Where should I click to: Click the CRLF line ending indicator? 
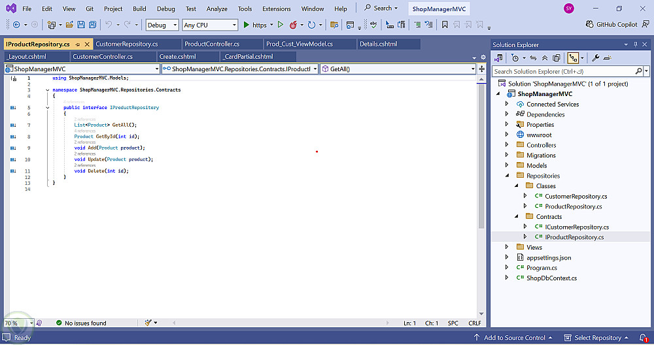(475, 323)
